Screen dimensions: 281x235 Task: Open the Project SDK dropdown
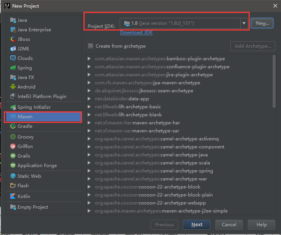point(244,23)
